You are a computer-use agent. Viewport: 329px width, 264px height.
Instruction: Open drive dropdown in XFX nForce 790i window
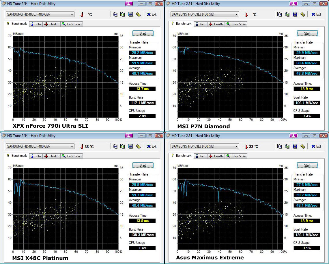pos(40,14)
